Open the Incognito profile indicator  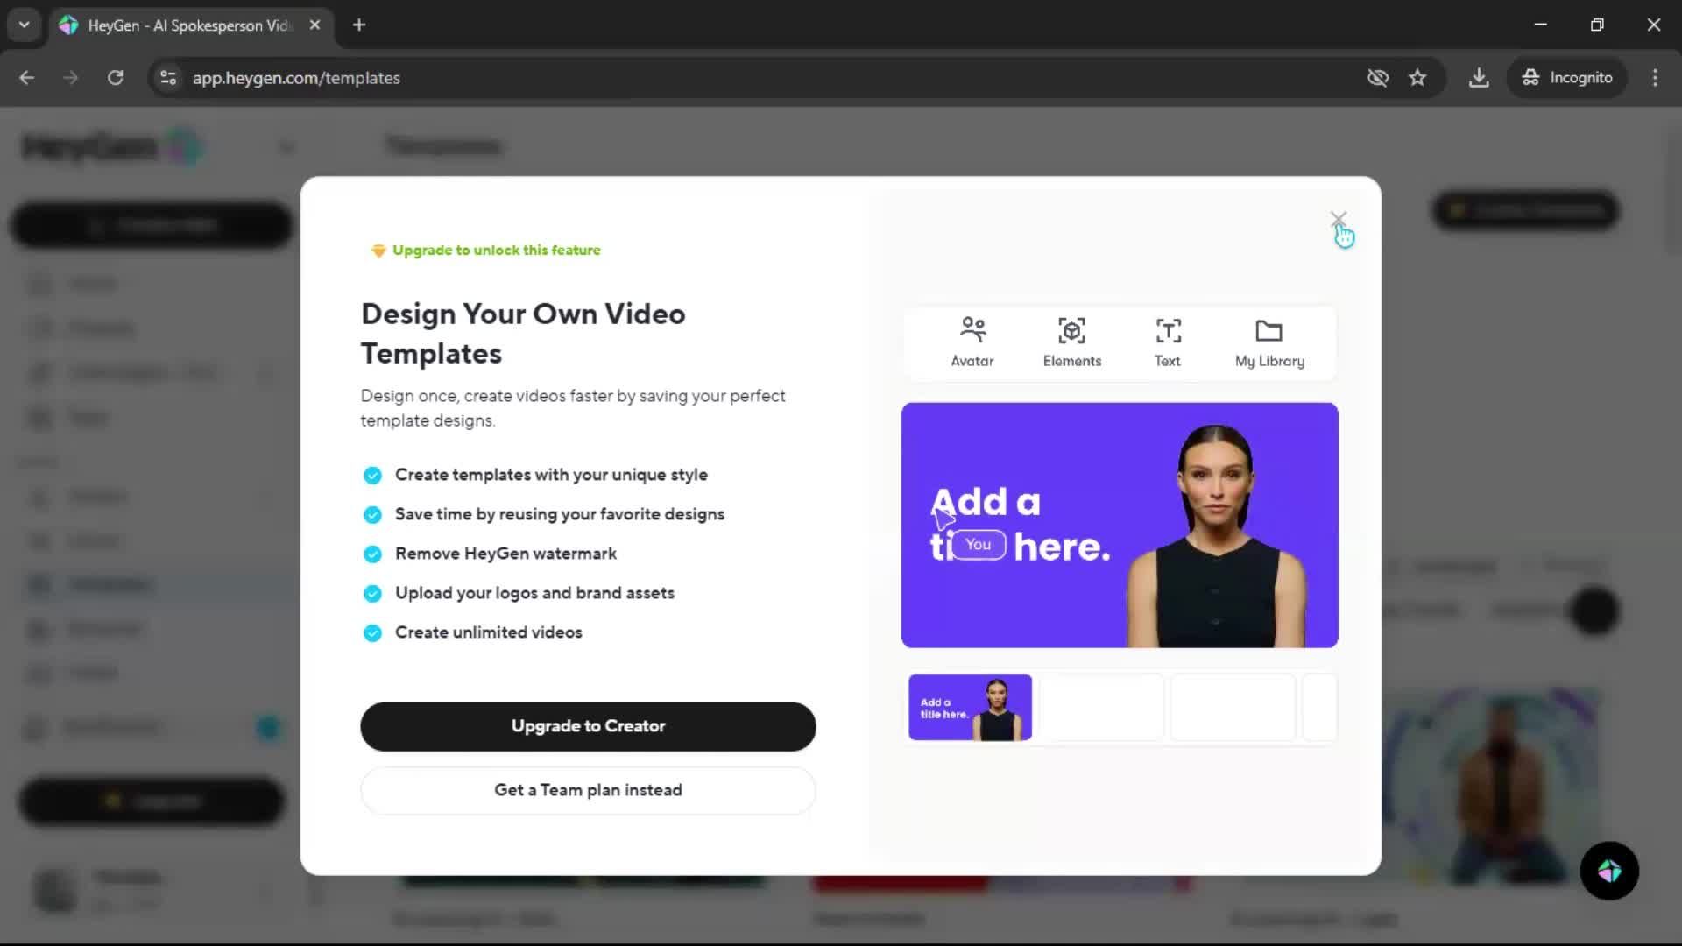(x=1567, y=78)
